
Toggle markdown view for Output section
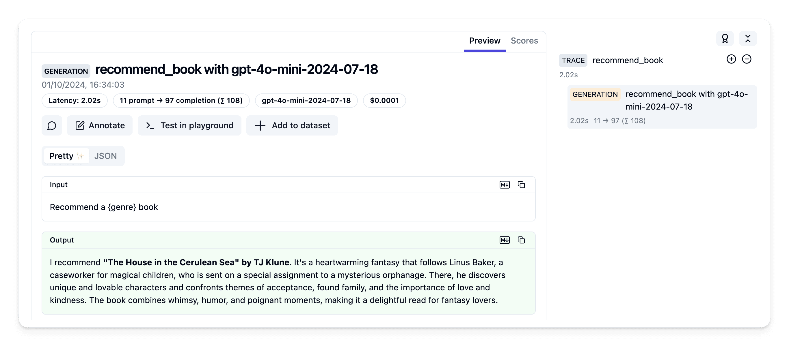click(505, 240)
